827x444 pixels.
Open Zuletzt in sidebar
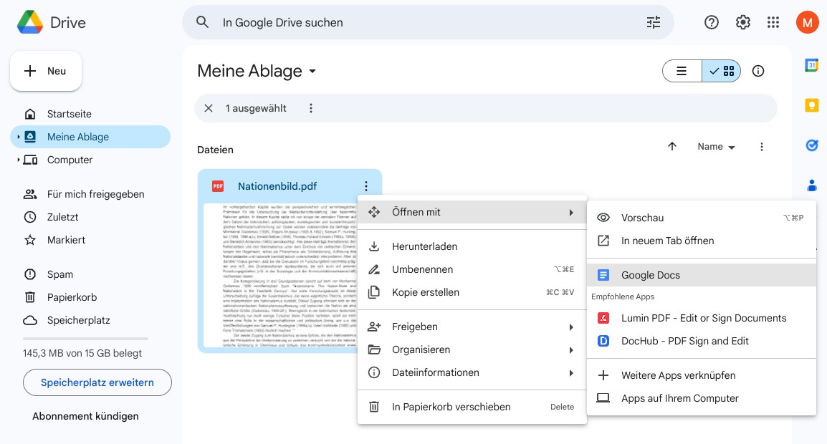[90, 217]
